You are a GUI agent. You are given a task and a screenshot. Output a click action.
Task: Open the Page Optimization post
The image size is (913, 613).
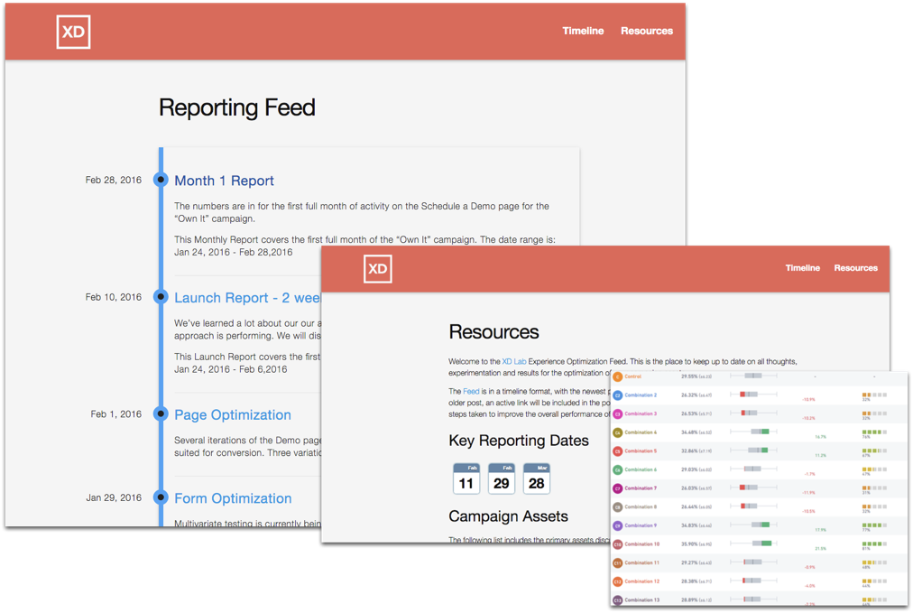(233, 415)
